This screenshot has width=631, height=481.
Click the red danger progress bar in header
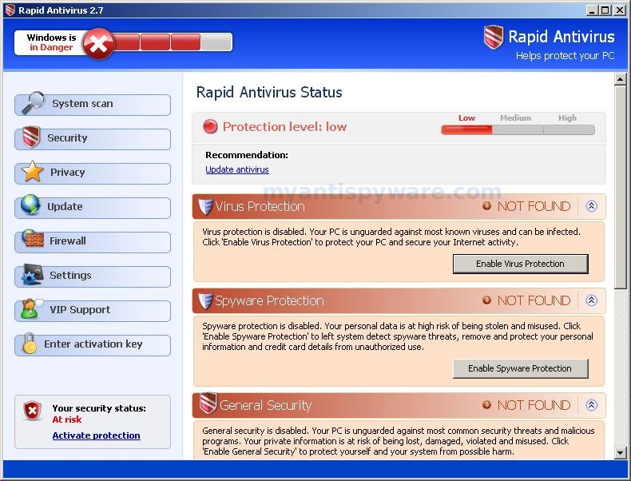[x=172, y=42]
